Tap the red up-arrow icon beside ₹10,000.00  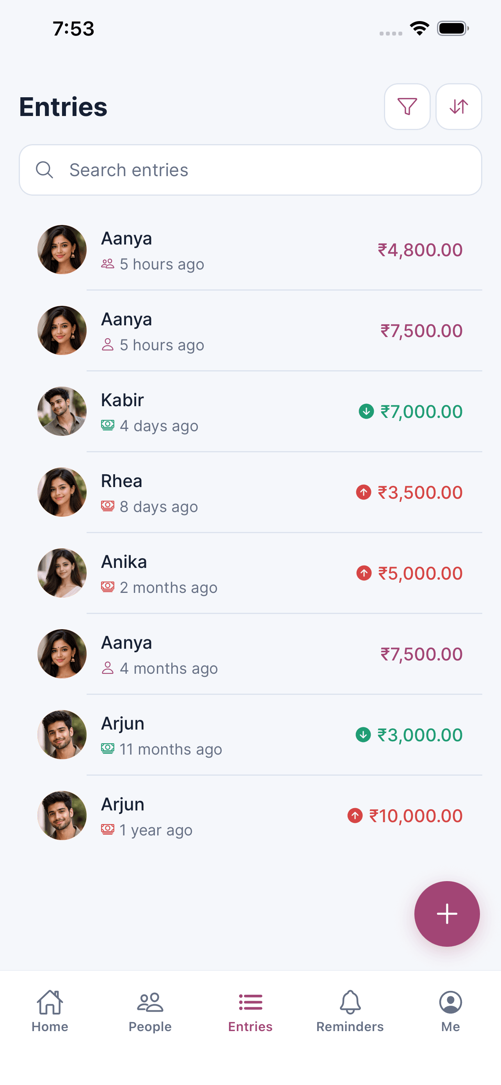355,816
